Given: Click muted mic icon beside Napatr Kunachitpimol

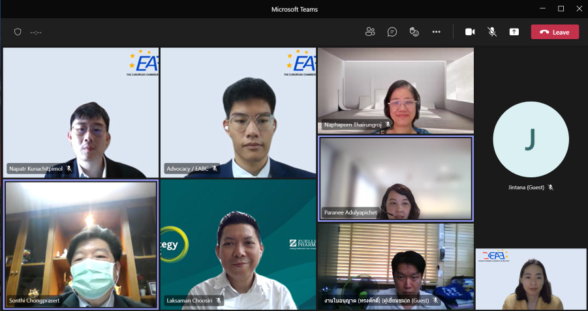Looking at the screenshot, I should coord(69,169).
